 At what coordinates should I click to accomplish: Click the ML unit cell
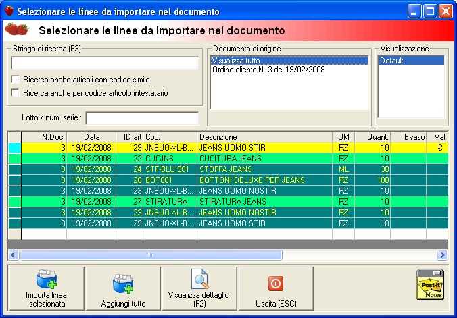click(x=343, y=169)
